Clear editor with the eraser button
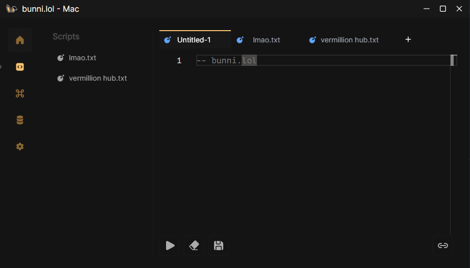This screenshot has width=470, height=268. click(194, 246)
